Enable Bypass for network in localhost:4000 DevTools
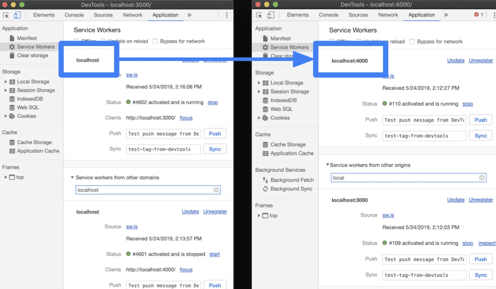The image size is (496, 289). [x=412, y=42]
